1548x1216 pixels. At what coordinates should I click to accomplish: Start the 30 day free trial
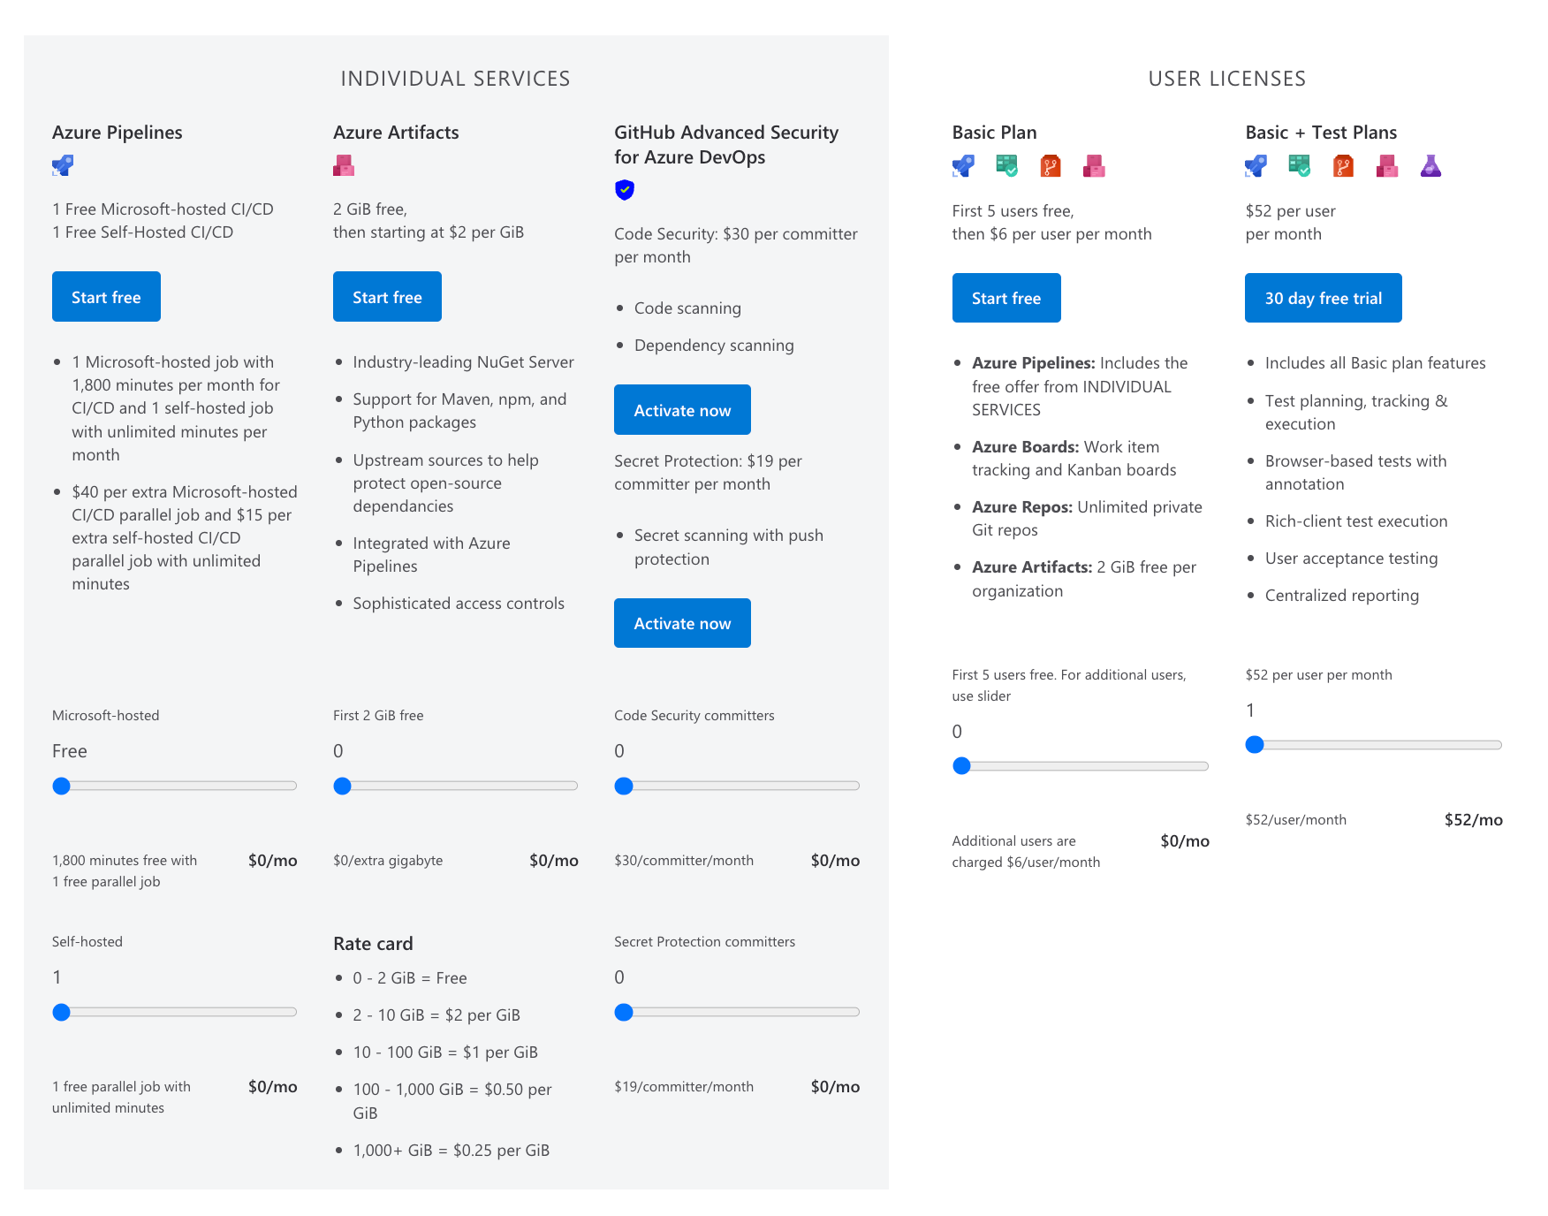(1323, 298)
